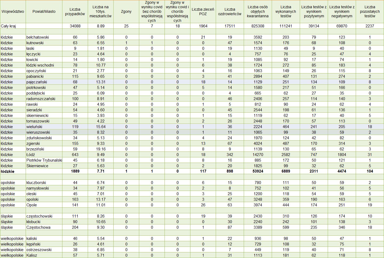Click the 'zduńskowolski' cell
The image size is (384, 258).
coord(44,138)
